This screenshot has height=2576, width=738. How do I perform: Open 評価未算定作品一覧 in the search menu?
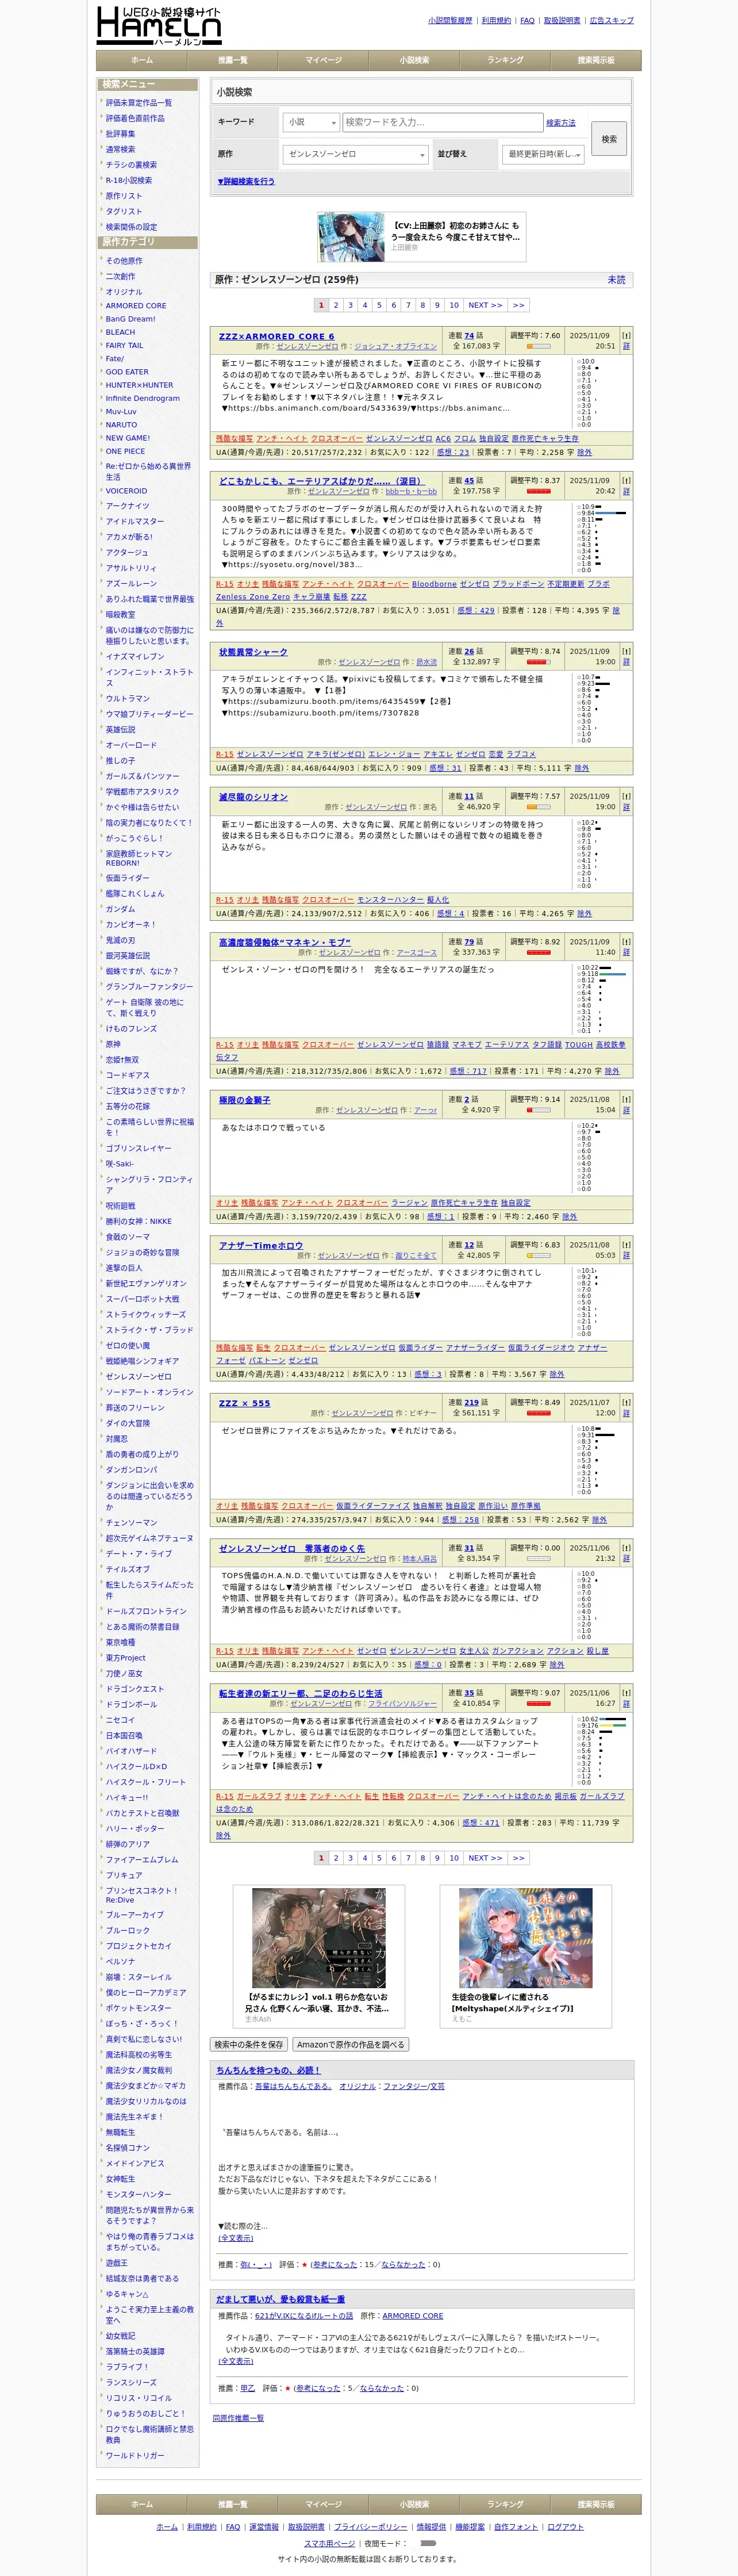(139, 103)
